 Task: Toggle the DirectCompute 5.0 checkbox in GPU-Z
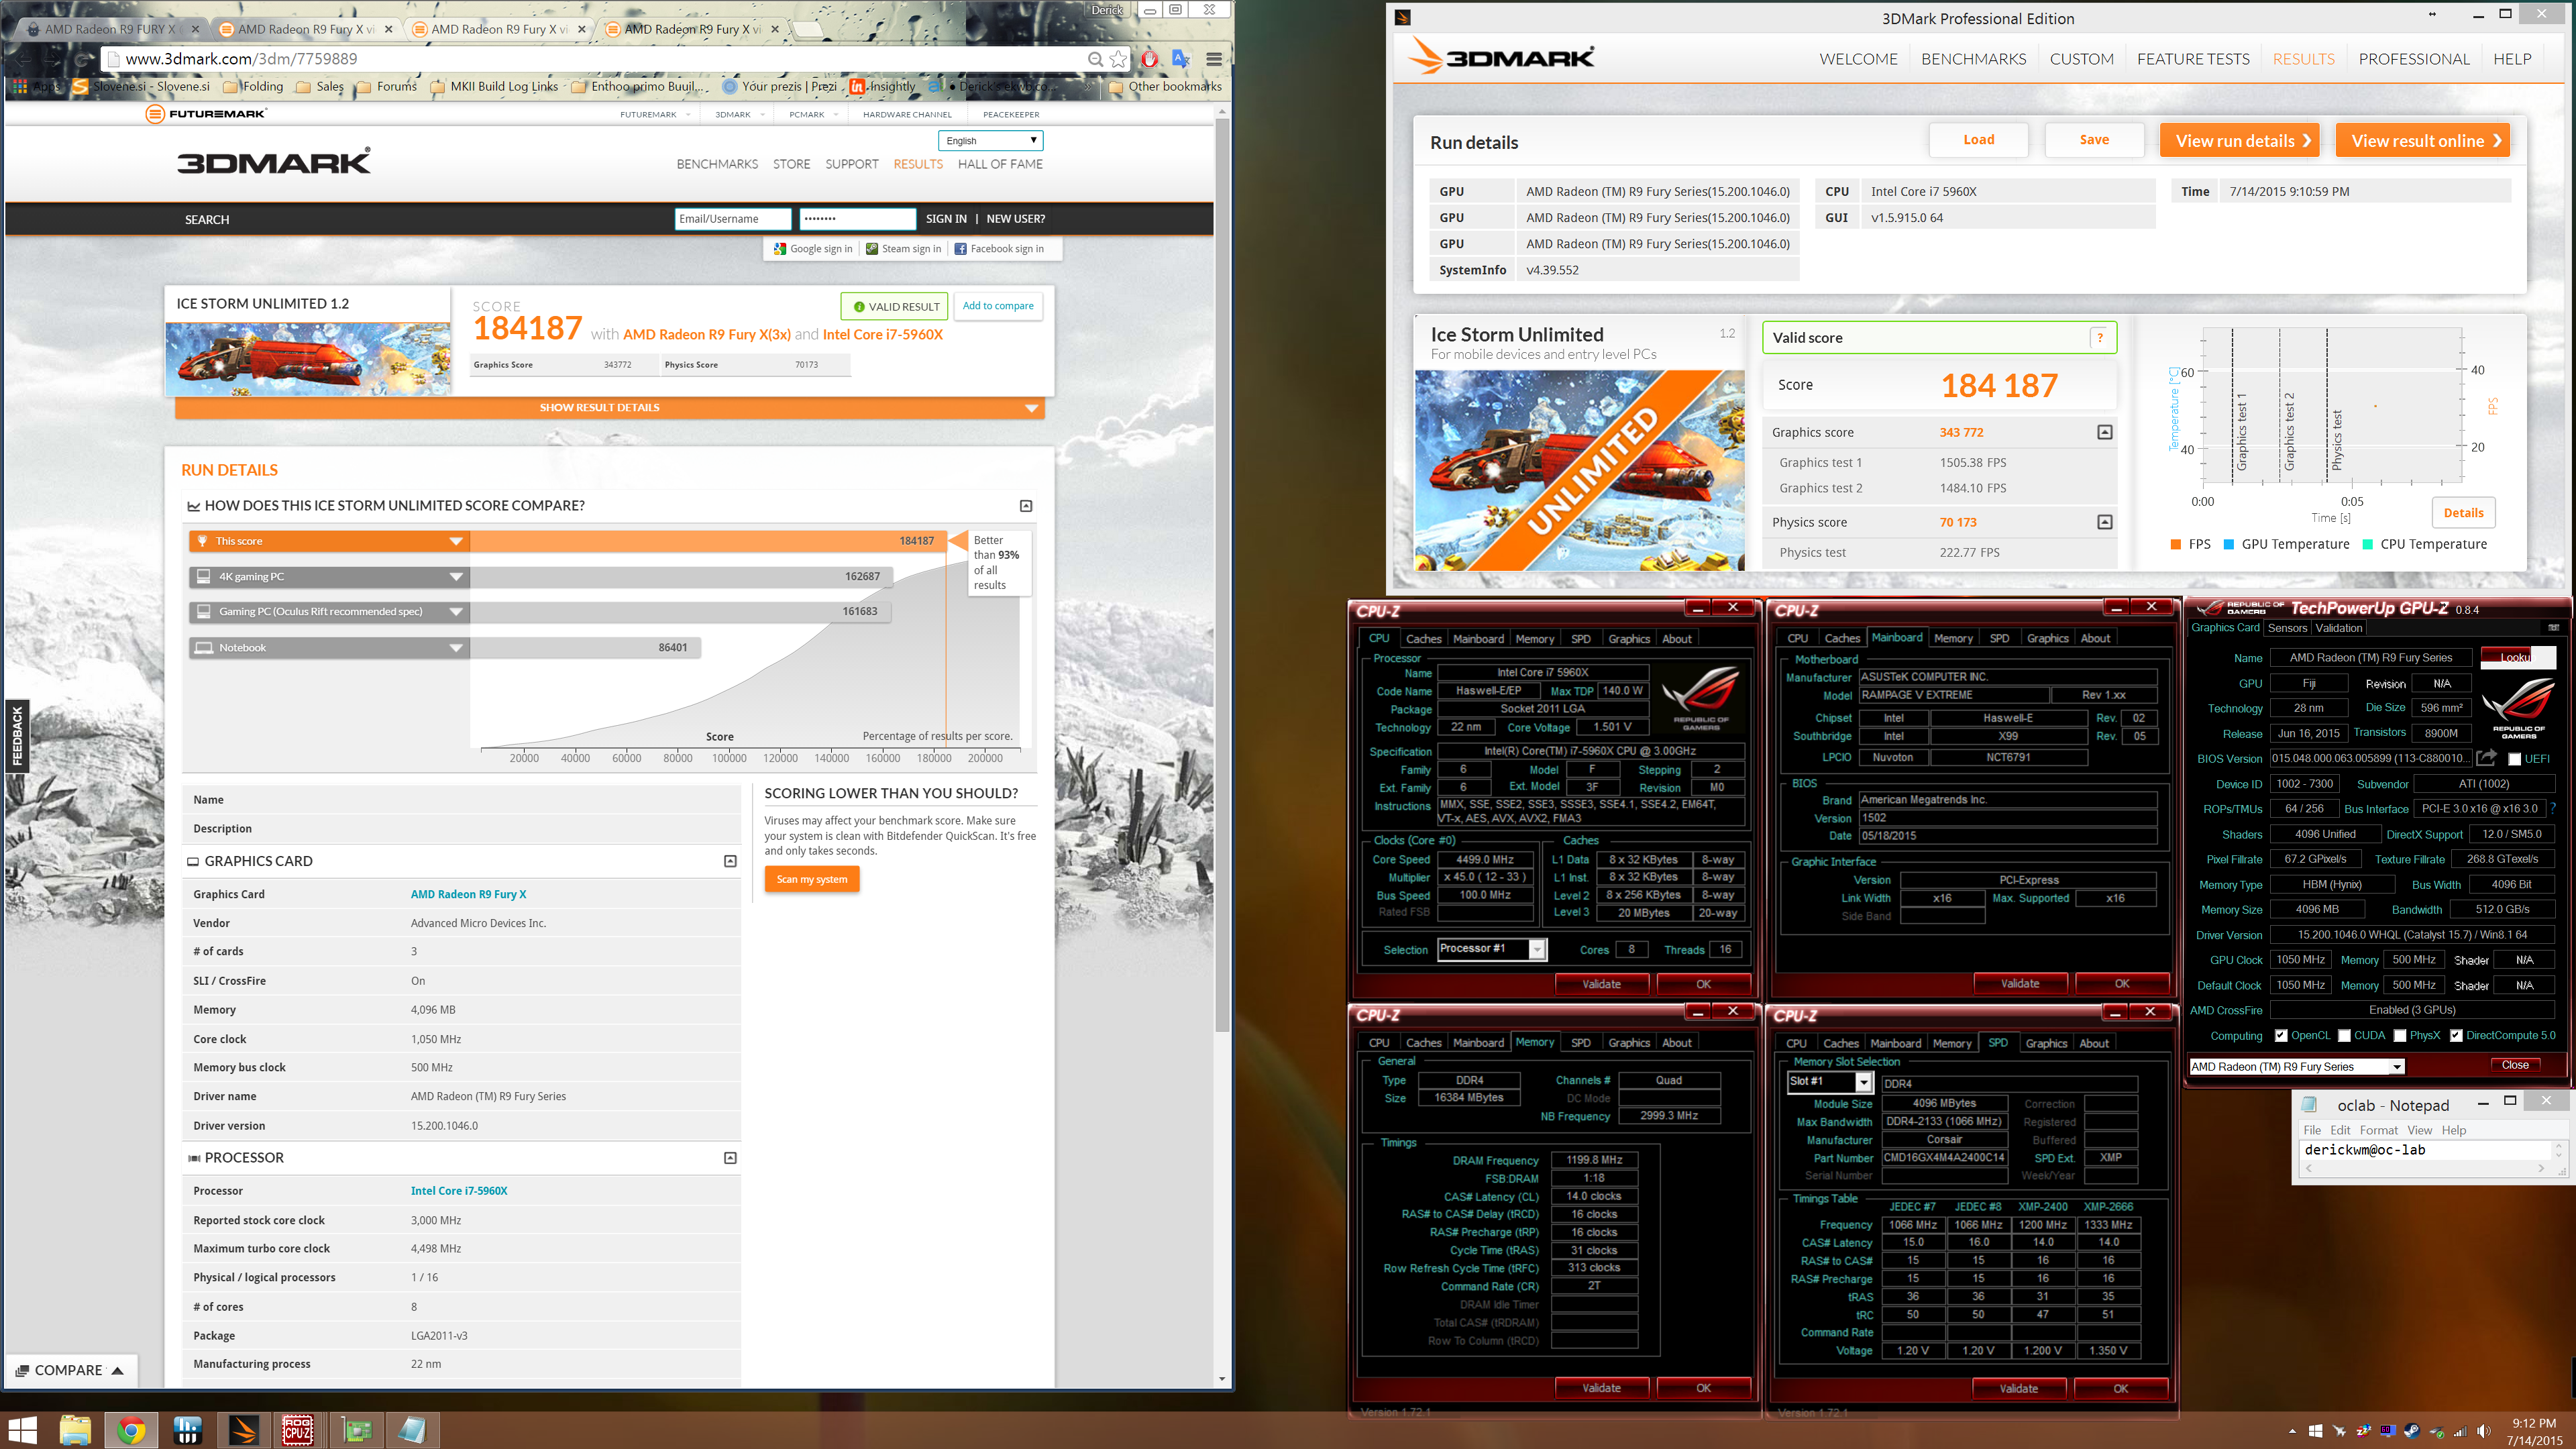tap(2456, 1036)
